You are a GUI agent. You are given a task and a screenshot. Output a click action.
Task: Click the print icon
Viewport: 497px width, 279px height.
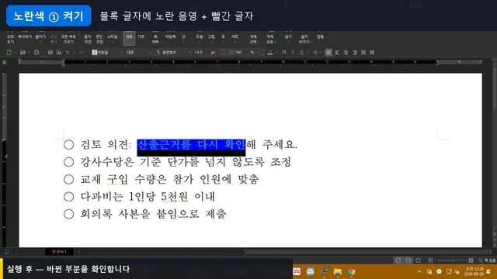click(50, 53)
